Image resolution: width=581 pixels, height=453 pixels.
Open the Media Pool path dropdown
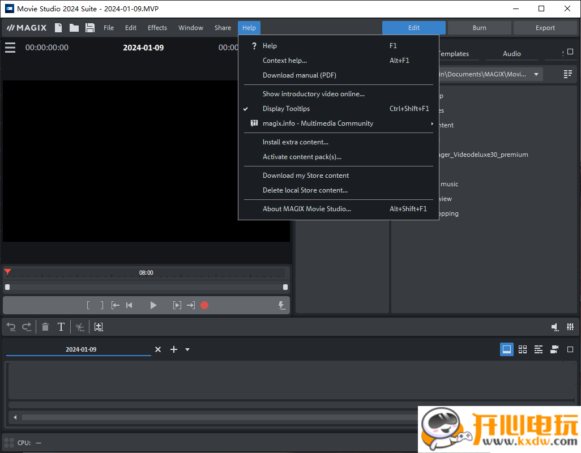tap(536, 74)
